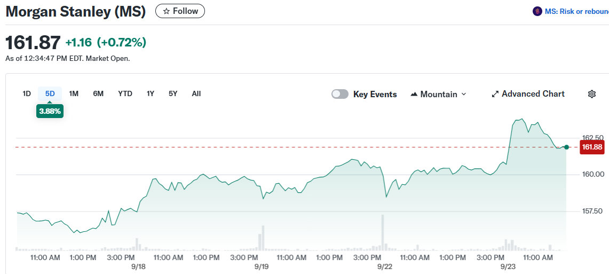Image resolution: width=609 pixels, height=274 pixels.
Task: Click the MS Risk or rebound link icon
Action: pyautogui.click(x=537, y=11)
